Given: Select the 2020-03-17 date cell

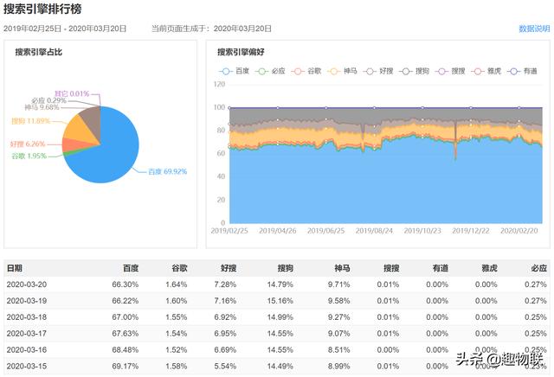Looking at the screenshot, I should pos(27,334).
